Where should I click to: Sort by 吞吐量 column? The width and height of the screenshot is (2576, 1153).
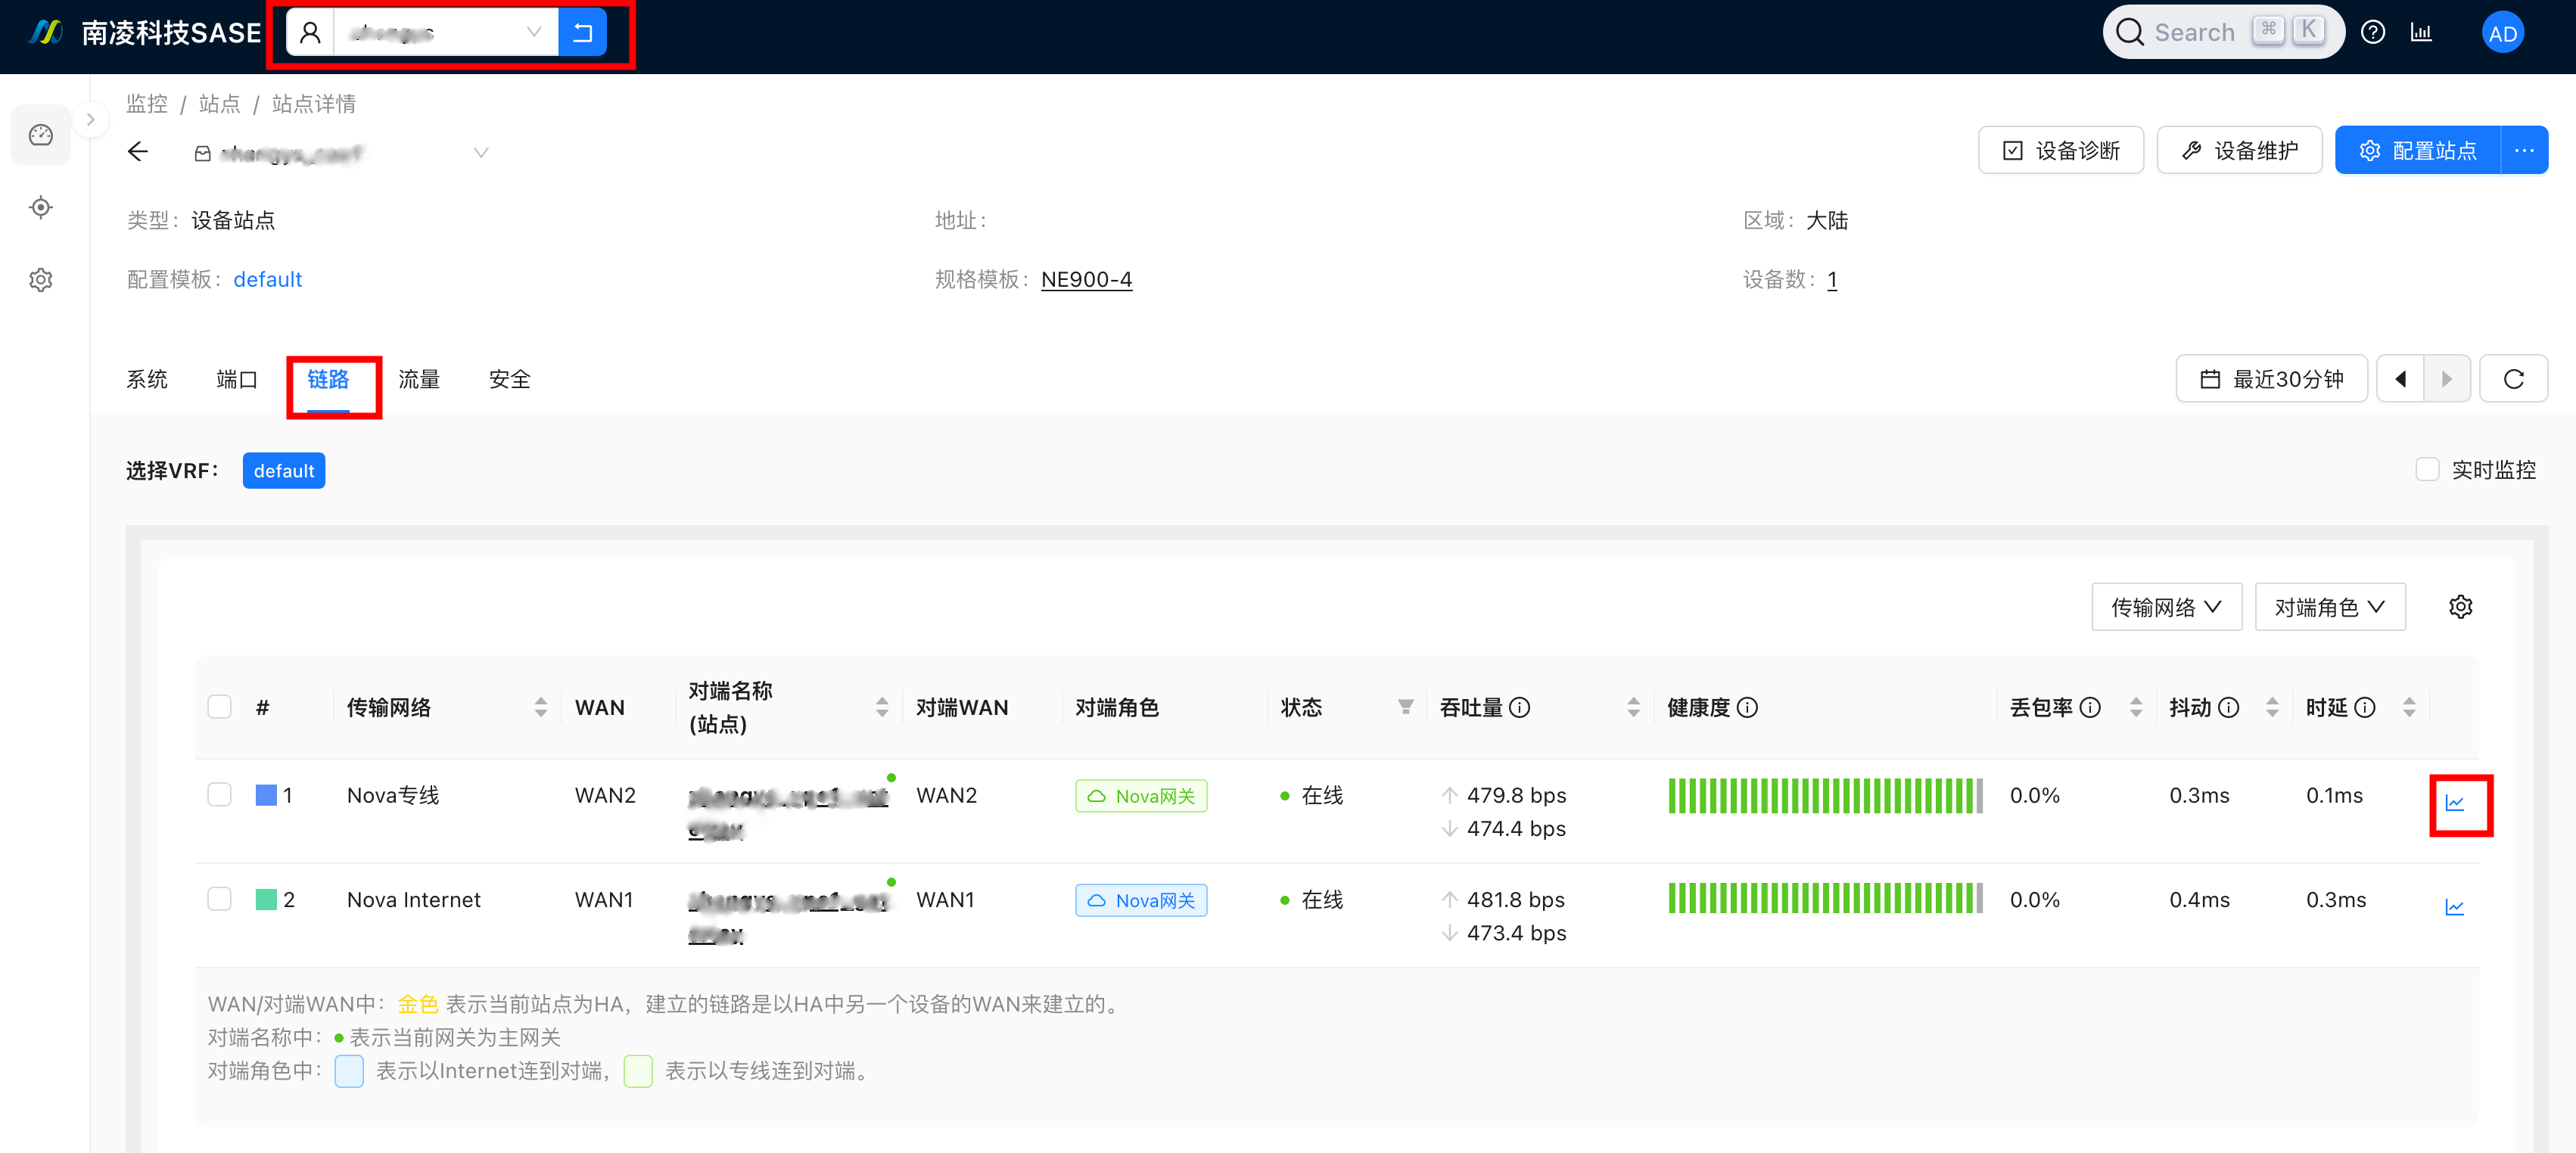[x=1633, y=707]
